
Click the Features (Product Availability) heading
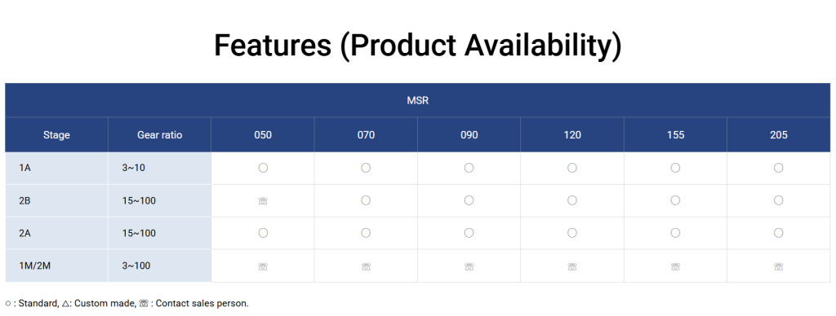[418, 45]
